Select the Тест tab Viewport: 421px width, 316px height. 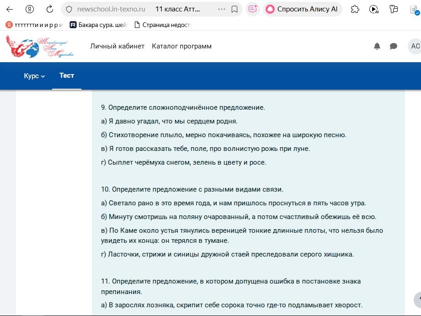(x=67, y=75)
